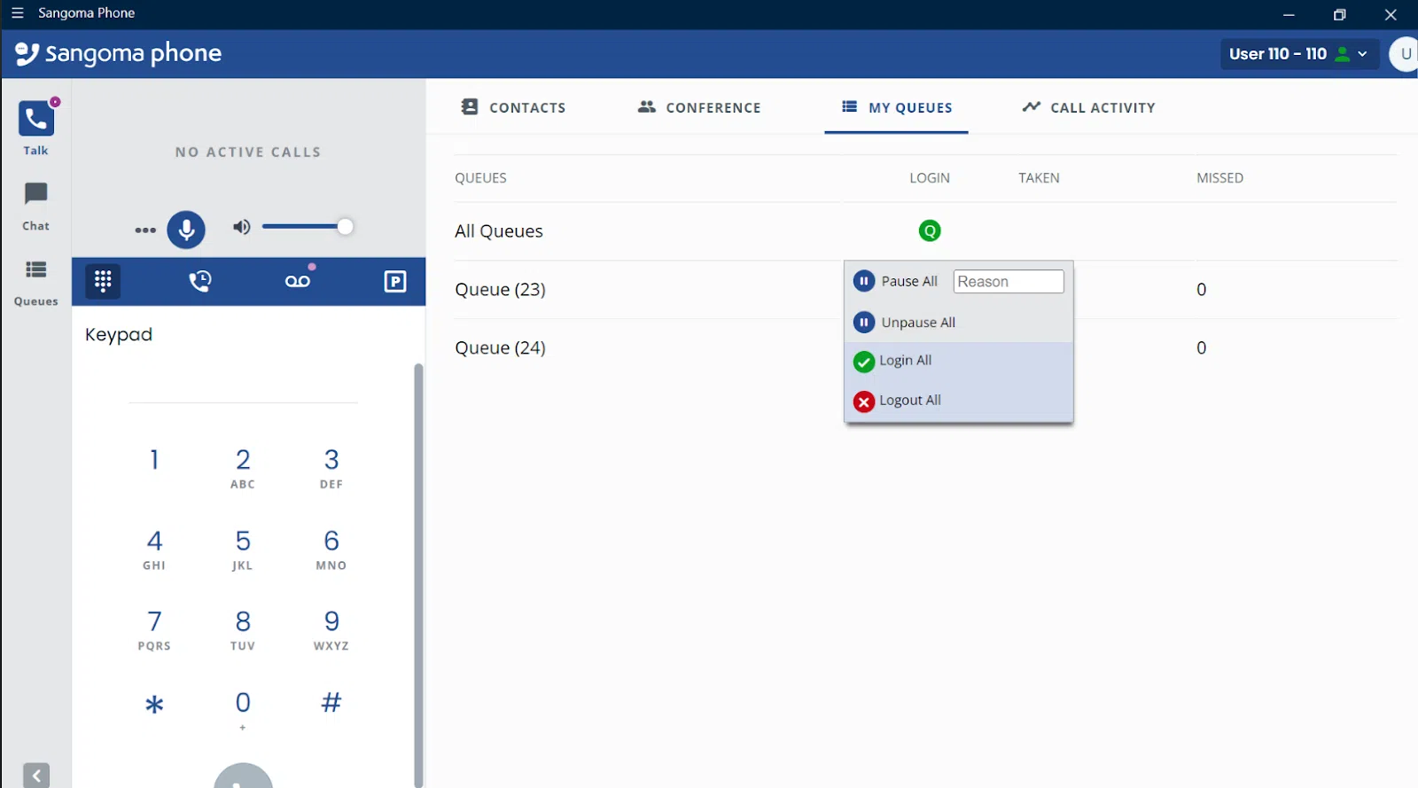Collapse the sidebar with left arrow
1418x788 pixels.
pos(36,776)
